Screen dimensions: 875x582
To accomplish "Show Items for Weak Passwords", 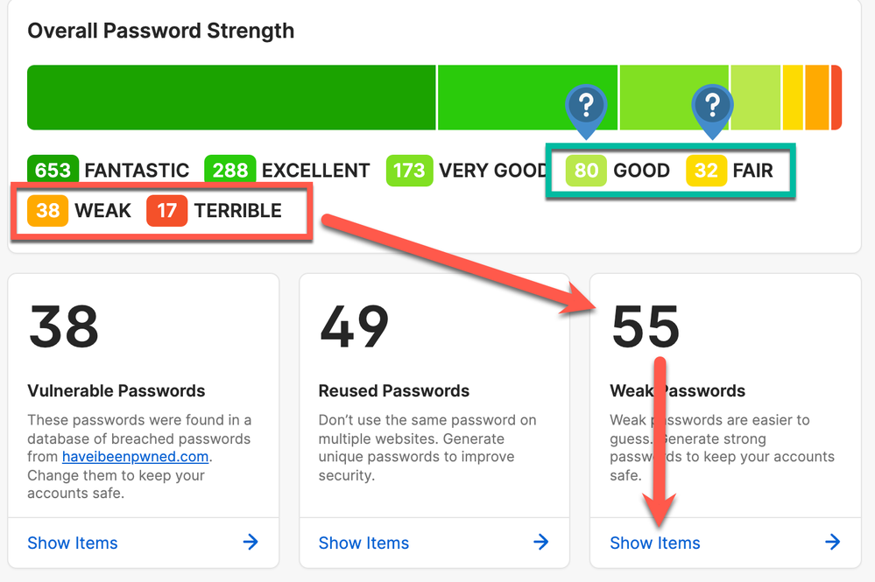I will [x=655, y=543].
